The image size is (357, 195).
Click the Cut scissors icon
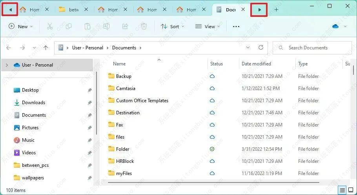49,26
